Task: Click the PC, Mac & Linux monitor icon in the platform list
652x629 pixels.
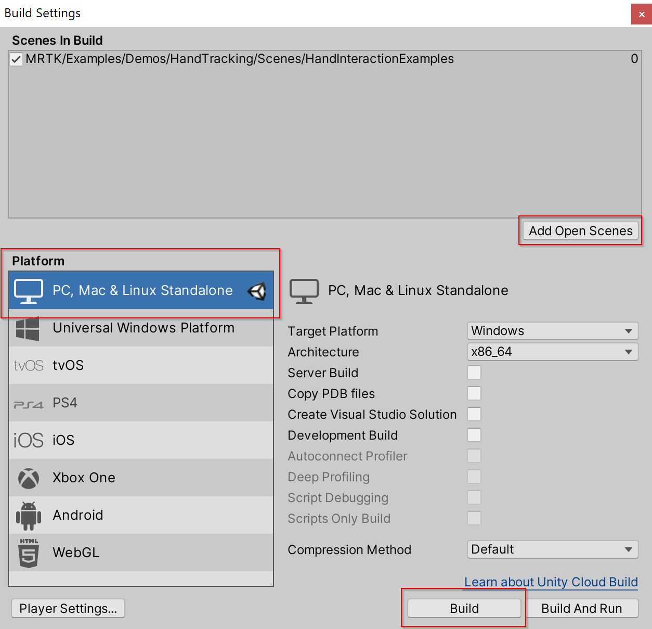Action: [29, 291]
